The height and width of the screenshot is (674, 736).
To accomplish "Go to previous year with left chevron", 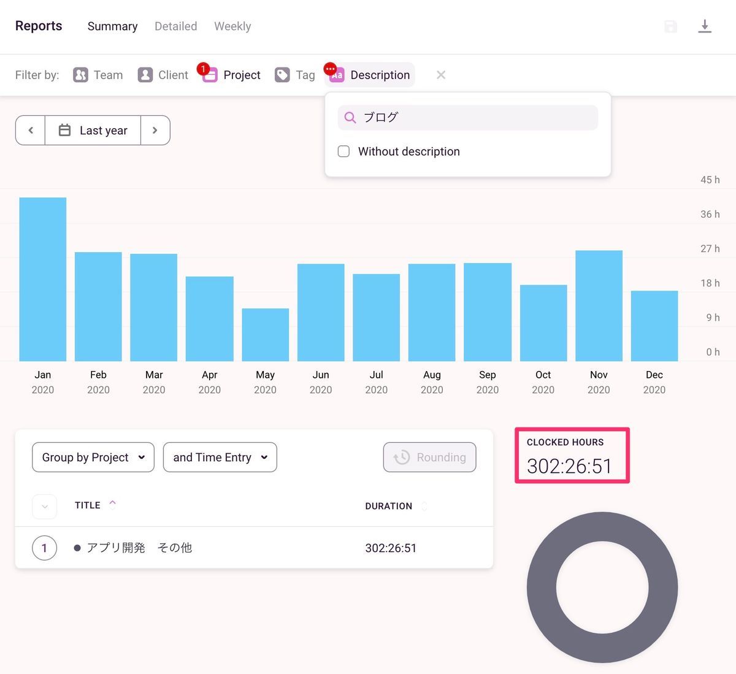I will (31, 130).
